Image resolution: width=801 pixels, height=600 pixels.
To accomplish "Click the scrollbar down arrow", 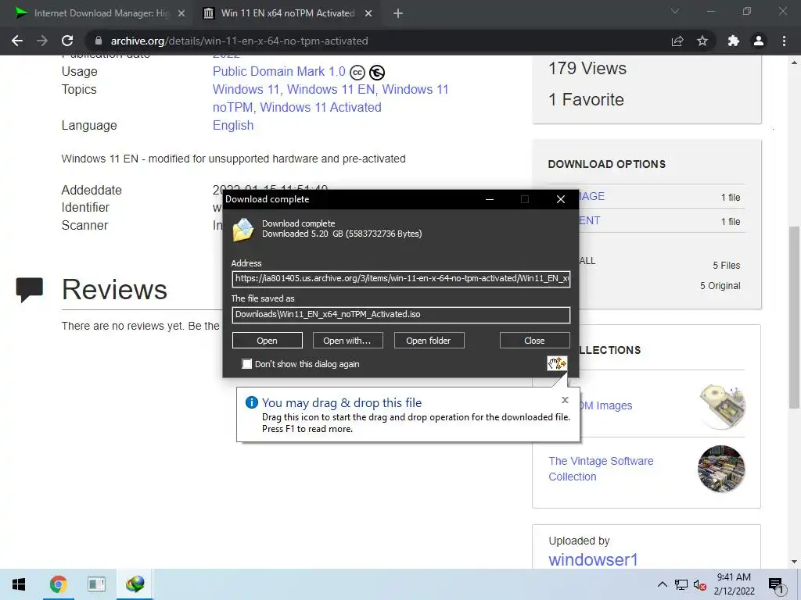I will (793, 562).
